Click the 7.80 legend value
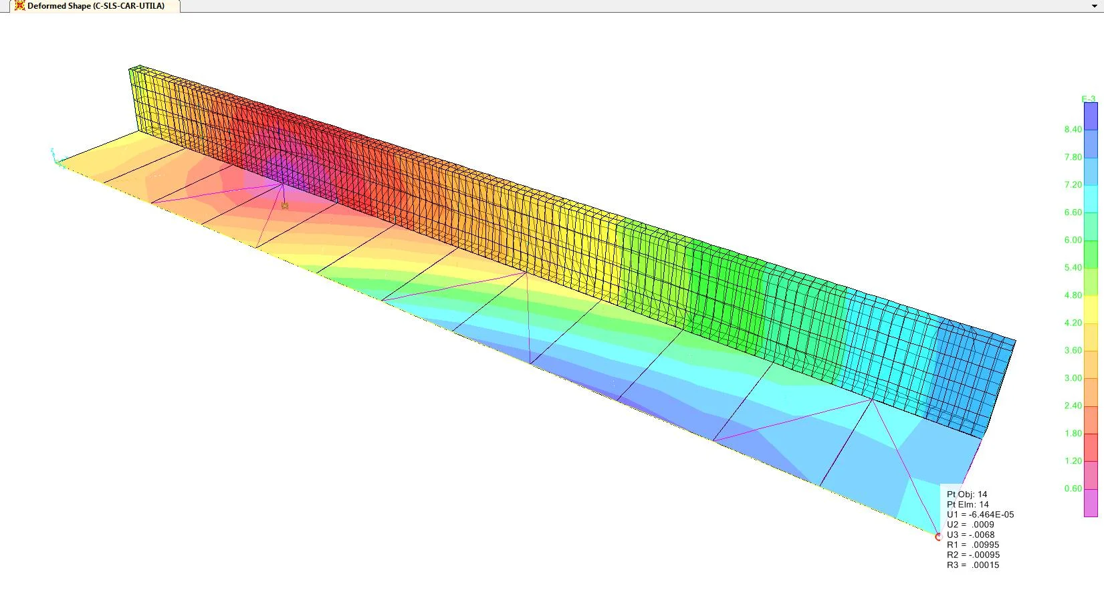Screen dimensions: 1104x592 pyautogui.click(x=1073, y=157)
